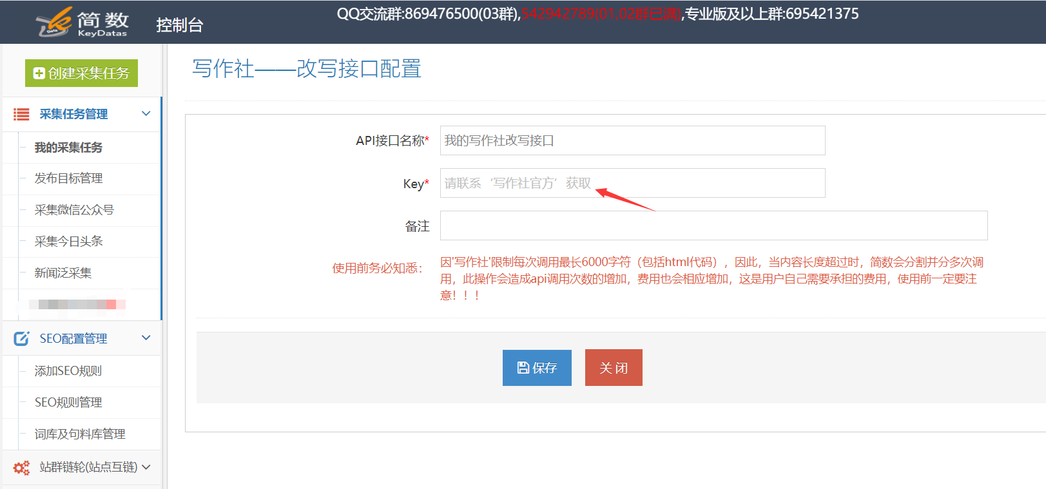Focus the Key input field
1046x489 pixels.
[632, 183]
